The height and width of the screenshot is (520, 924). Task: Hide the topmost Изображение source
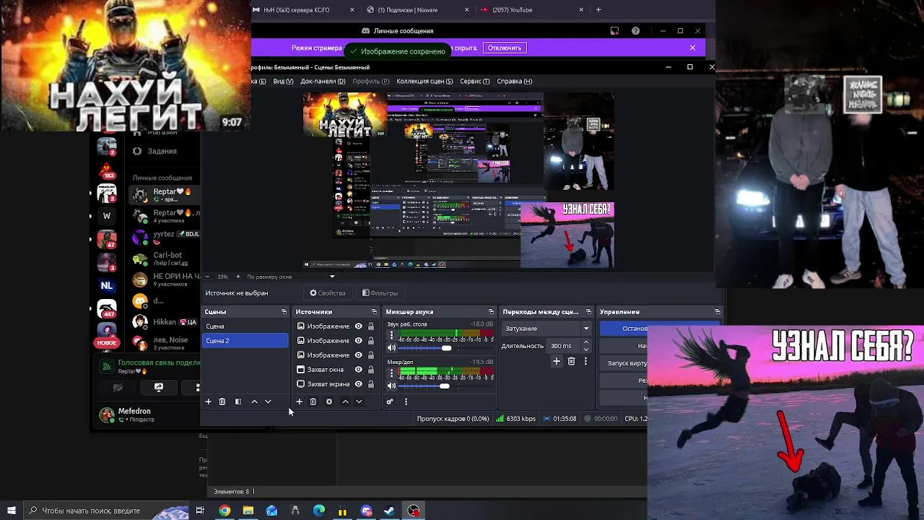pos(358,326)
